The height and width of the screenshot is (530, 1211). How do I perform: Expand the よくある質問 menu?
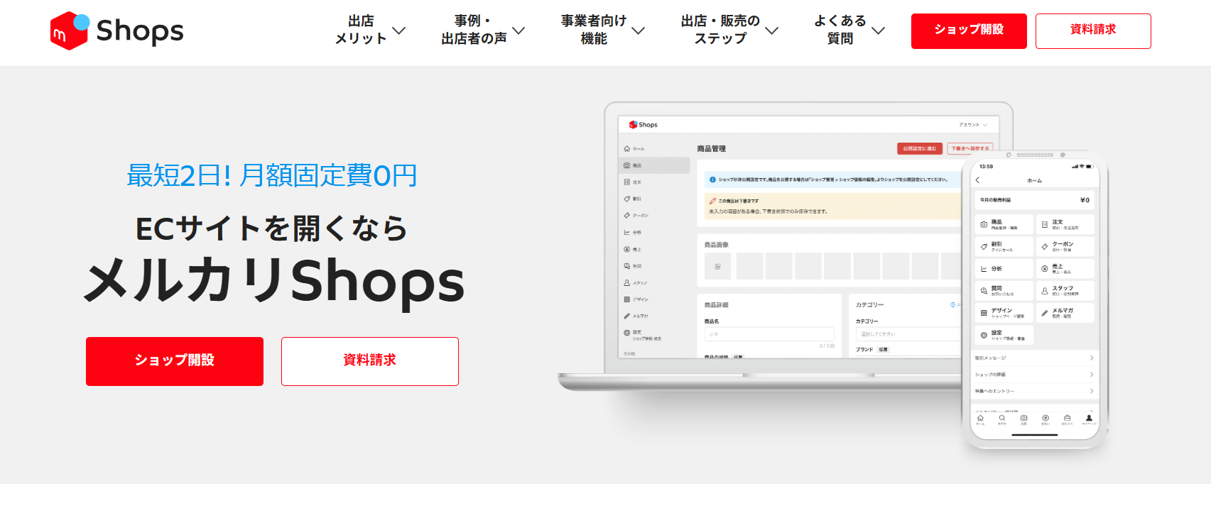pyautogui.click(x=849, y=31)
